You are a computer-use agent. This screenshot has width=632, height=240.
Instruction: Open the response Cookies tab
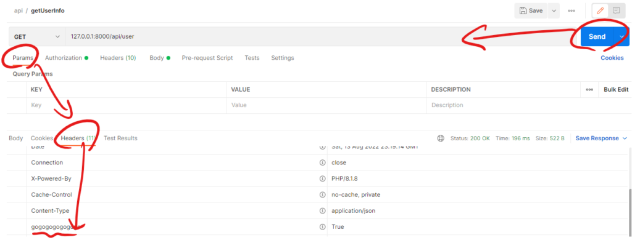(42, 138)
